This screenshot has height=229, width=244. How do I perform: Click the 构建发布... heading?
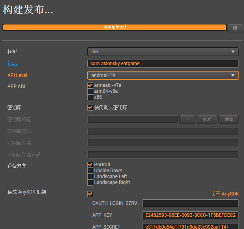pos(28,9)
